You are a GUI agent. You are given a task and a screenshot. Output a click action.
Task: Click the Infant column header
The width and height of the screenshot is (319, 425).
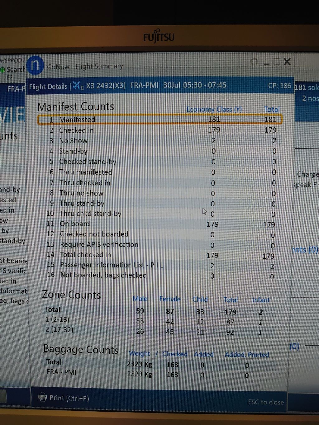(261, 300)
